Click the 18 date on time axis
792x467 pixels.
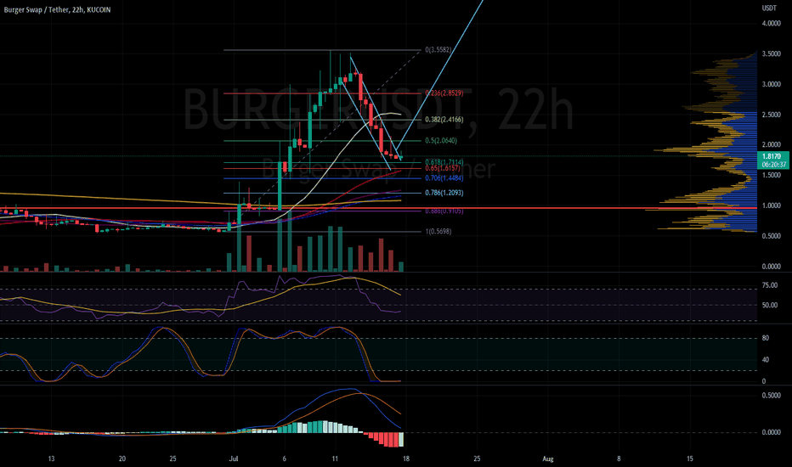(x=406, y=459)
